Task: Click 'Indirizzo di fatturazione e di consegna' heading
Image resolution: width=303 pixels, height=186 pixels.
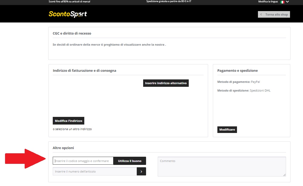Action: 85,70
